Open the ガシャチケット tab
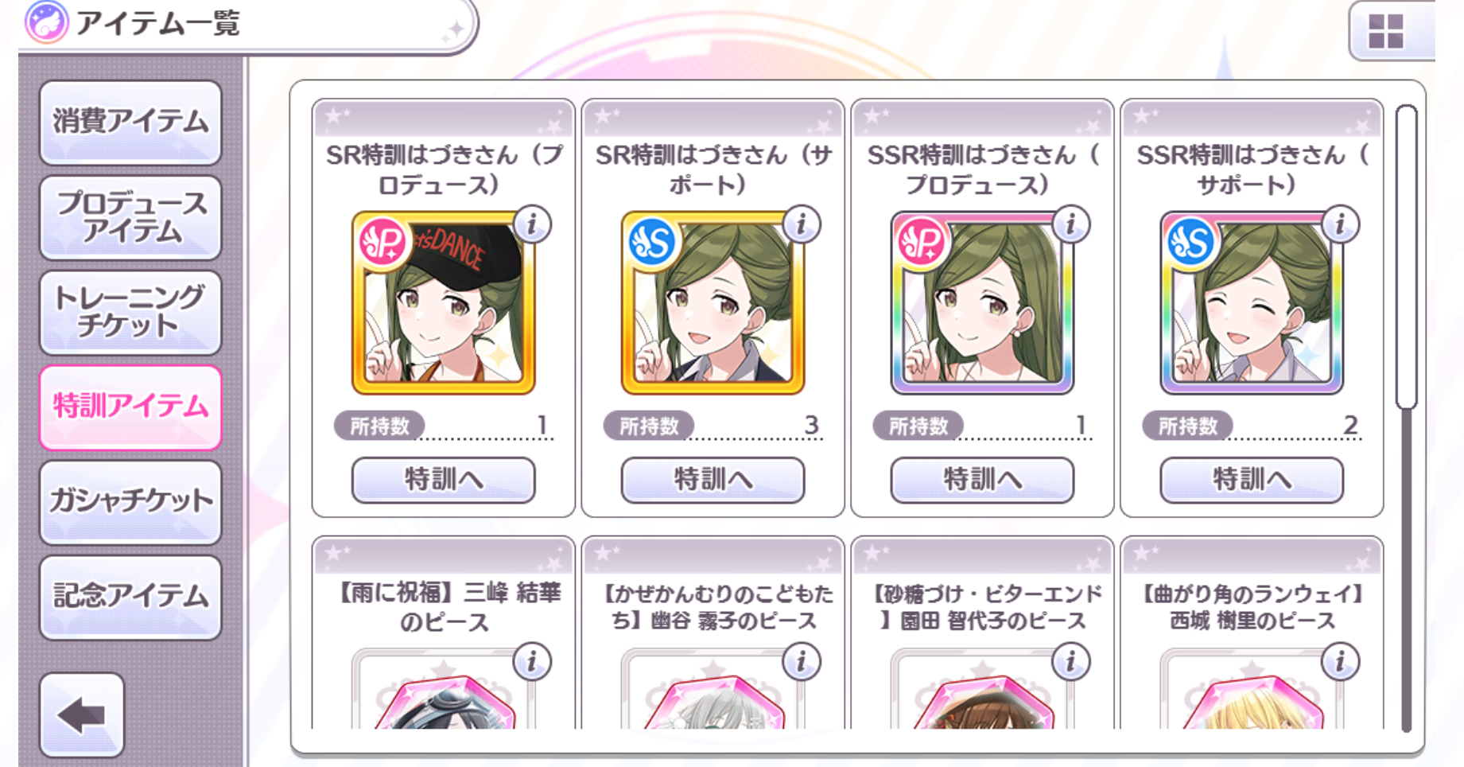Image resolution: width=1464 pixels, height=767 pixels. (130, 501)
